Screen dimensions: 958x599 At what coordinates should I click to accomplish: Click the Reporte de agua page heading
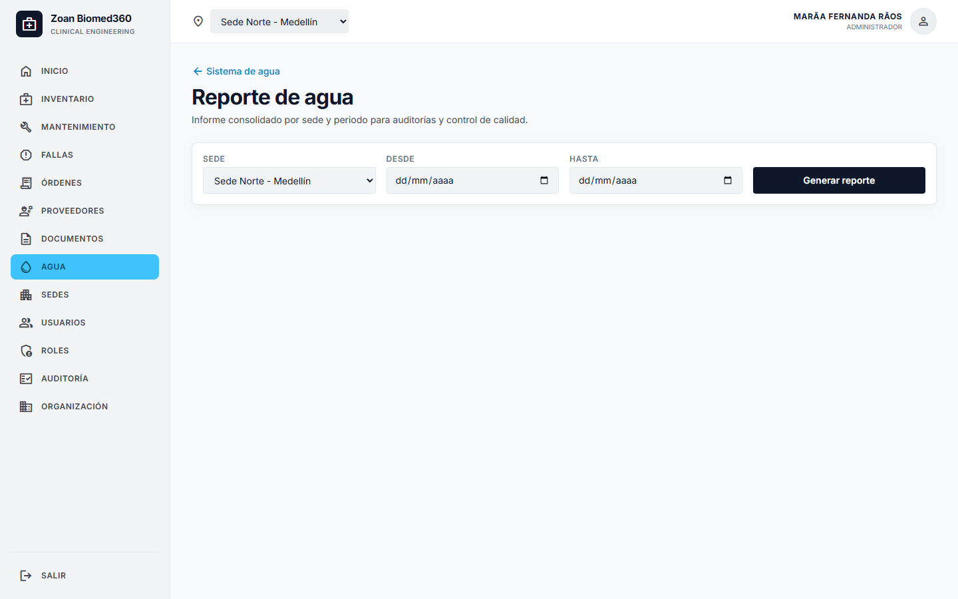click(272, 97)
